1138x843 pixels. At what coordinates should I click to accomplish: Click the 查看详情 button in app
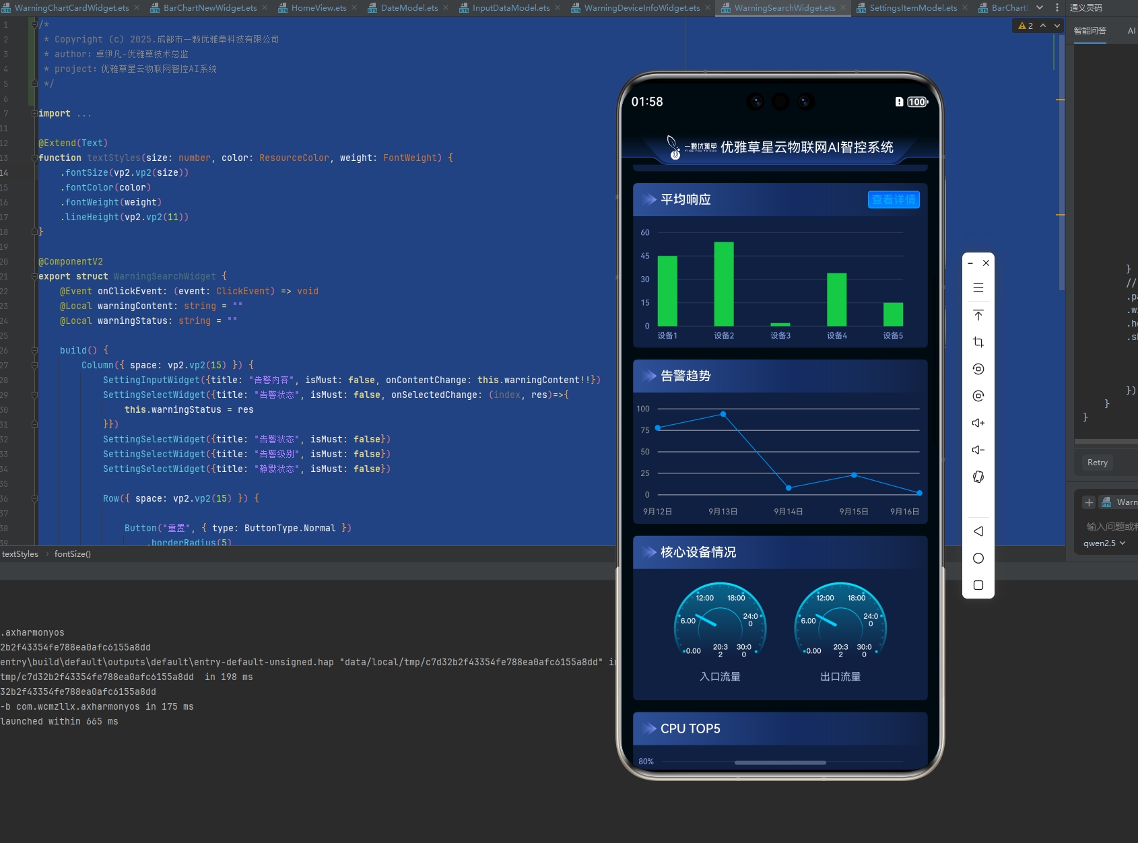click(893, 199)
